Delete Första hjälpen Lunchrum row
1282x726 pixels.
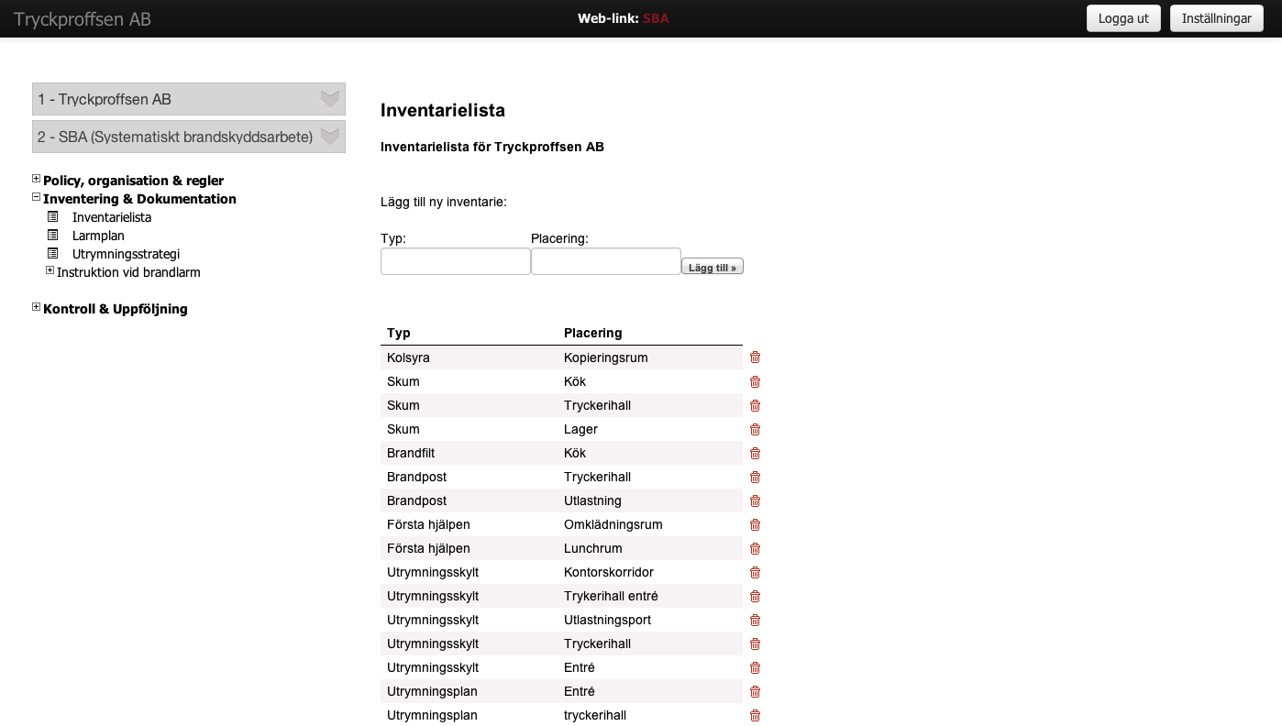point(756,548)
